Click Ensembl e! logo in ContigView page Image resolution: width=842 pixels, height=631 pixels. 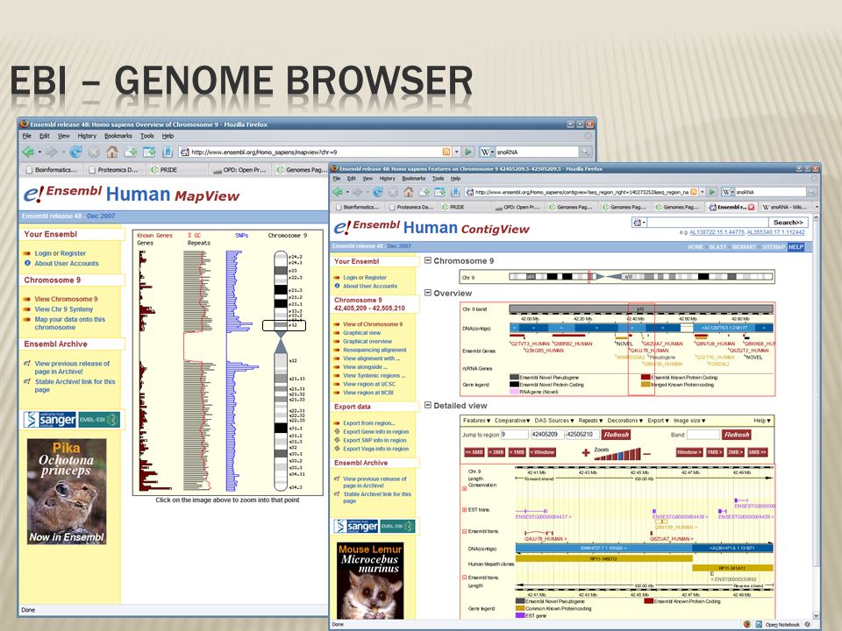[x=343, y=228]
